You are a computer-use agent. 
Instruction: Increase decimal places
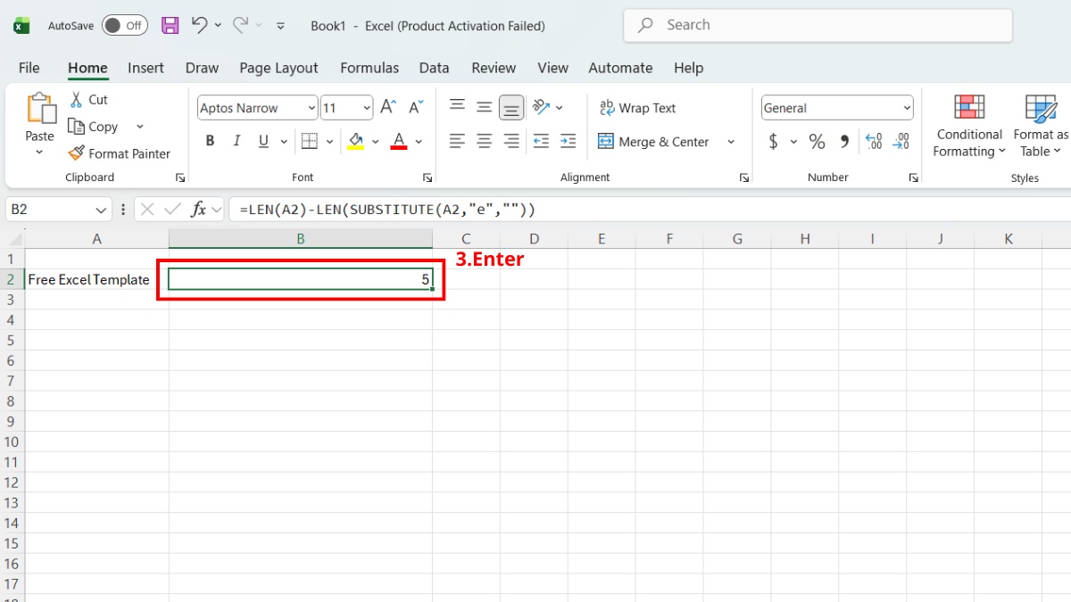coord(873,140)
